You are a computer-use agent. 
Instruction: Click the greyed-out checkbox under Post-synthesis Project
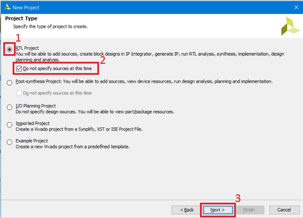click(19, 93)
